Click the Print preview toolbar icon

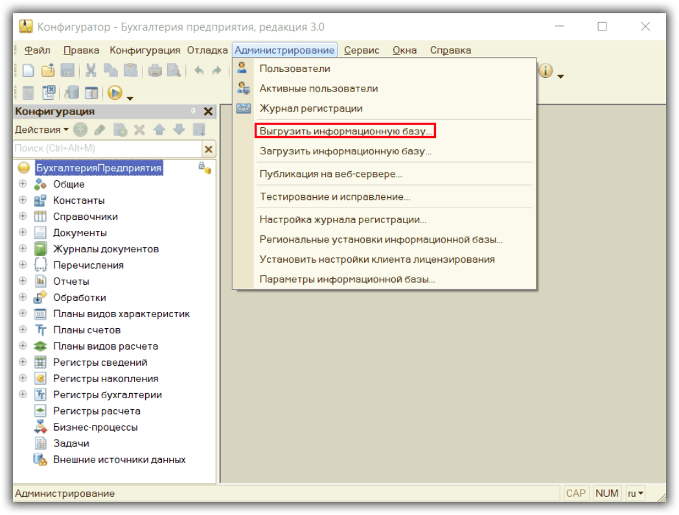point(173,71)
